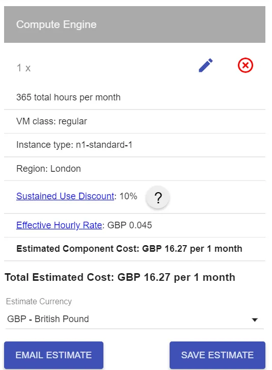Edit the Compute Engine estimate with pencil icon
This screenshot has height=370, width=272.
click(206, 65)
